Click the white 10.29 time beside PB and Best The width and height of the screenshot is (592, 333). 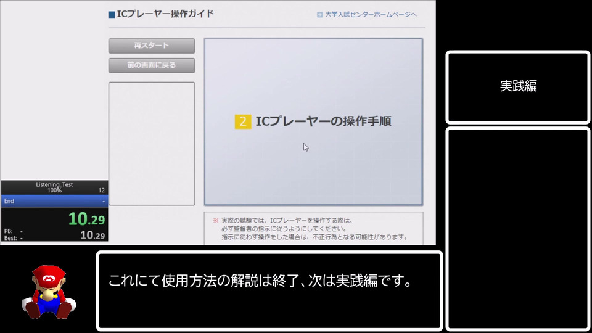[92, 235]
